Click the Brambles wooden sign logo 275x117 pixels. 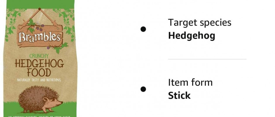point(40,36)
